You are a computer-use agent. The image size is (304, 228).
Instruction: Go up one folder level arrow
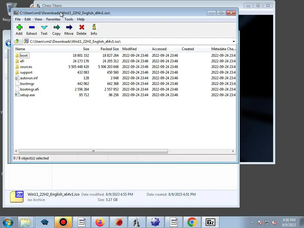click(x=17, y=41)
